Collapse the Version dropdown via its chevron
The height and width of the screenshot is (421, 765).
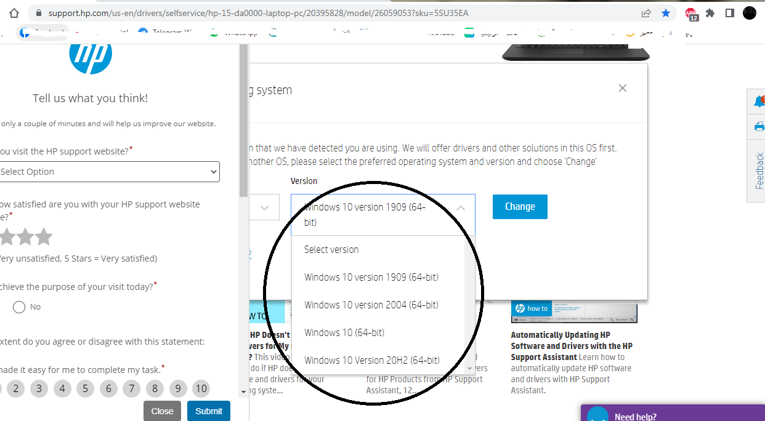pos(461,208)
